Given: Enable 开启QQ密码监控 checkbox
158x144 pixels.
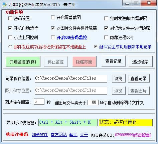Looking at the screenshot, I should (53, 37).
